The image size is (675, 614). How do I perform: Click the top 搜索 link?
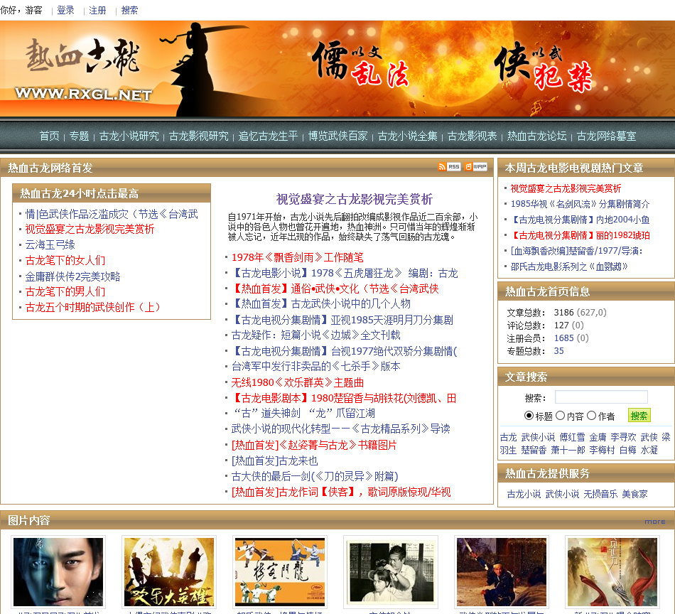click(129, 10)
